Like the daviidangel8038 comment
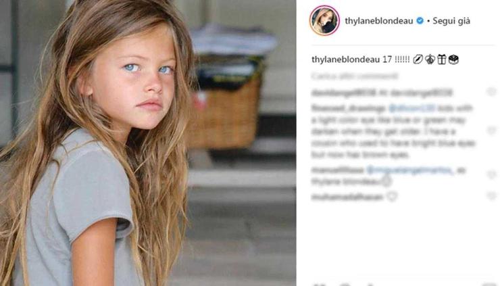Image resolution: width=500 pixels, height=286 pixels. pos(491,92)
